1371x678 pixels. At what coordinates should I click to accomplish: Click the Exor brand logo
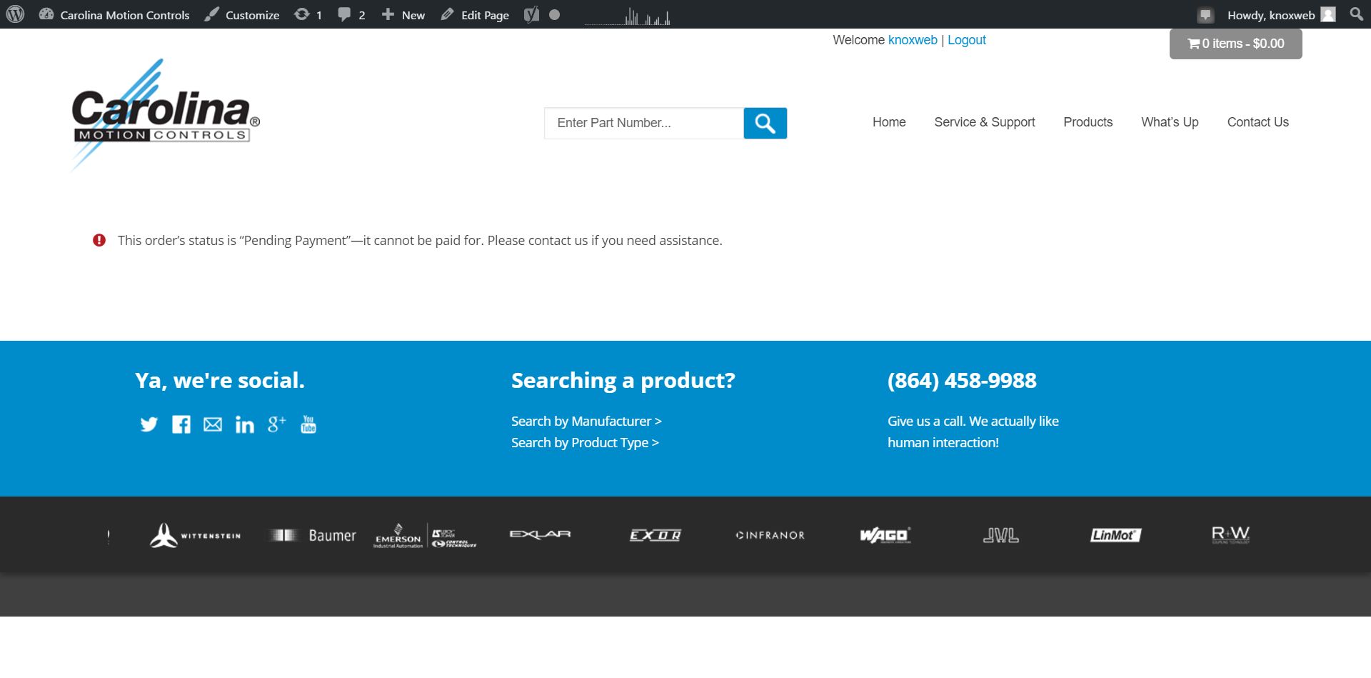(x=656, y=535)
